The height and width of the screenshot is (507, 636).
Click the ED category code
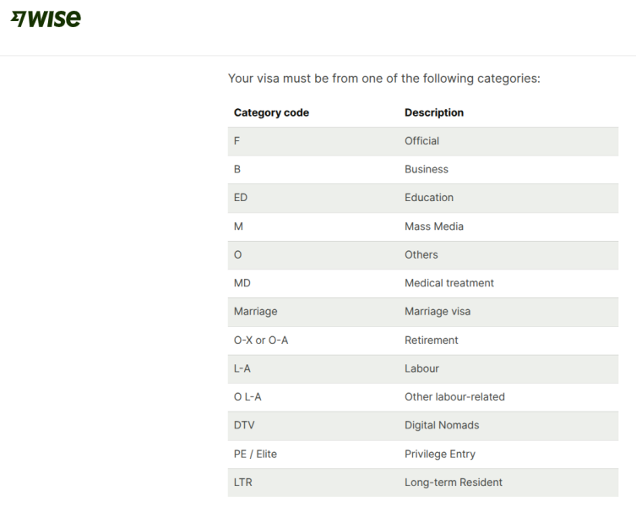pyautogui.click(x=241, y=198)
